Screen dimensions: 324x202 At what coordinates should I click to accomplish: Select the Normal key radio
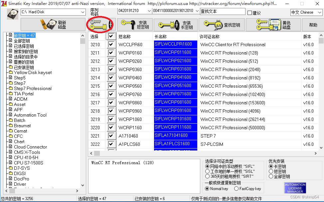pos(207,189)
